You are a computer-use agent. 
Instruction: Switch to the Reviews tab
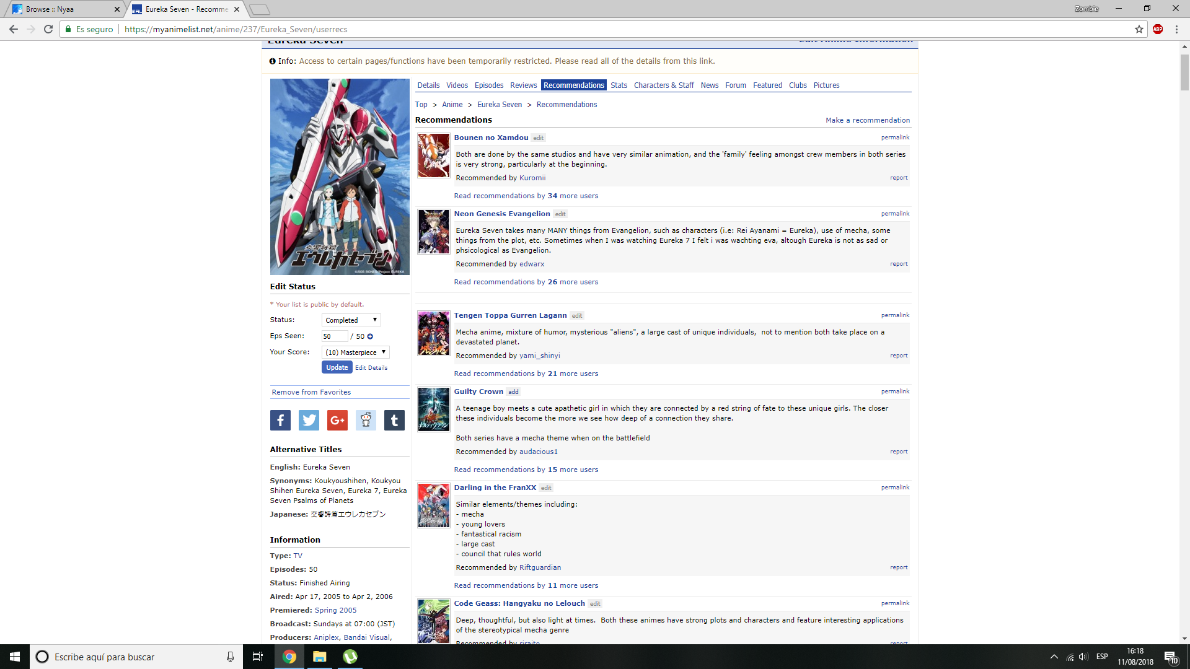[523, 85]
